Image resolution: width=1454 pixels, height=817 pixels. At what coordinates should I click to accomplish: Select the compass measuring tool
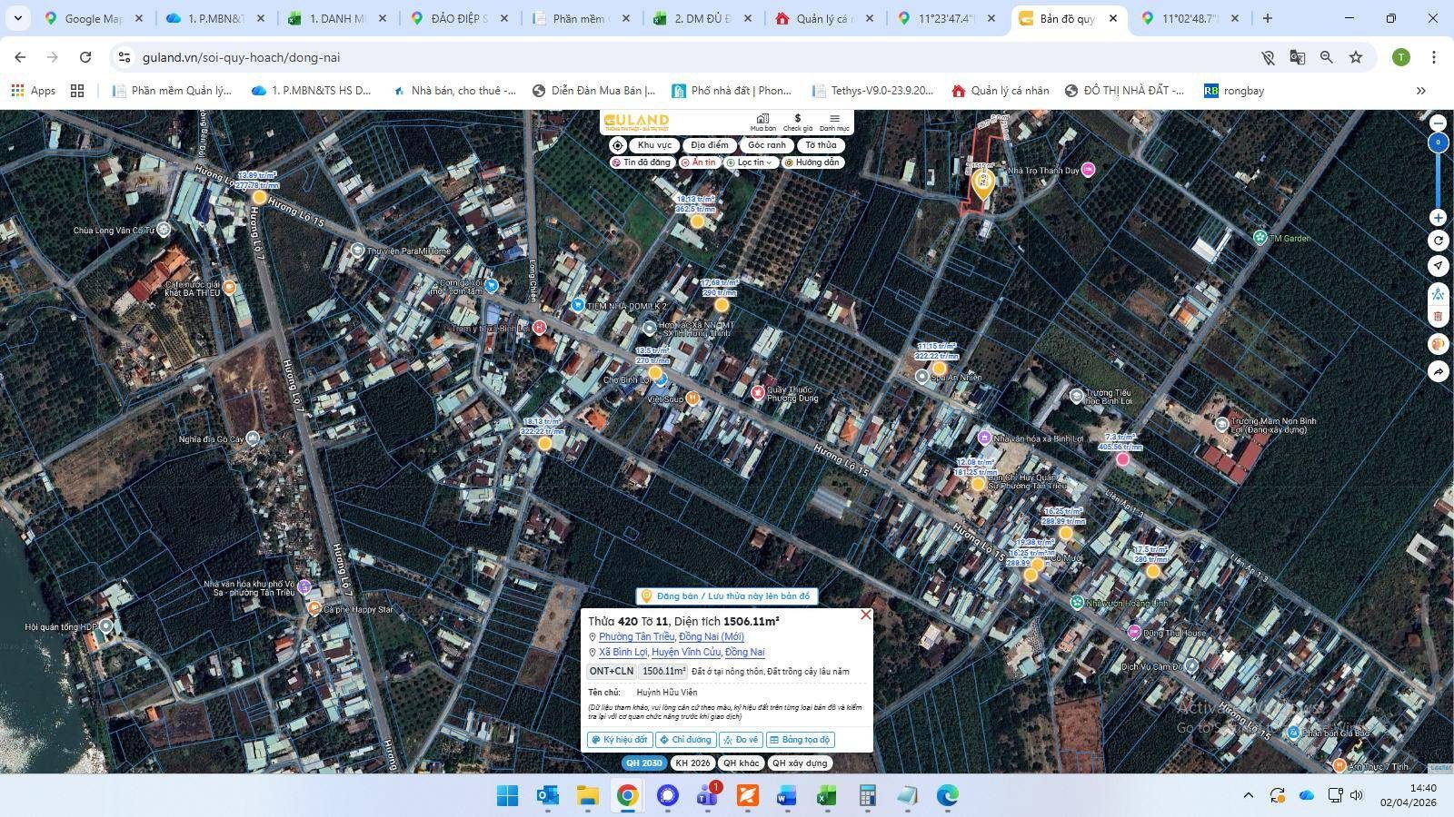coord(1438,294)
